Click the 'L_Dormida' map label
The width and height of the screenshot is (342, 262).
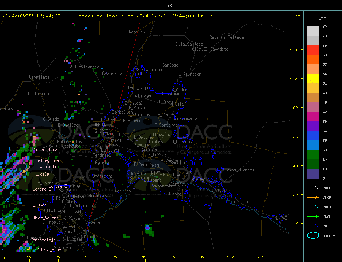pos(238,202)
